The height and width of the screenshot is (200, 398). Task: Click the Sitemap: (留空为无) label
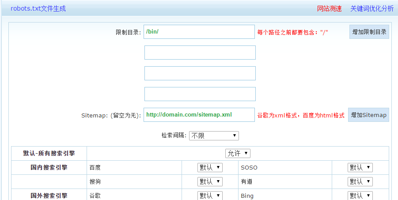(x=111, y=116)
